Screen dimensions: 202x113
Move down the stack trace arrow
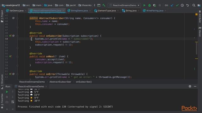coord(13,97)
